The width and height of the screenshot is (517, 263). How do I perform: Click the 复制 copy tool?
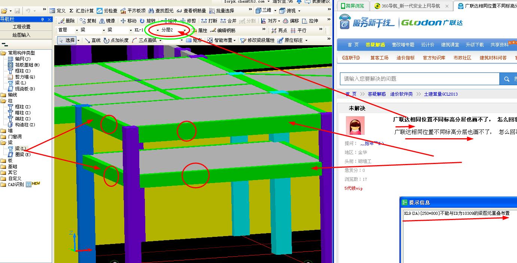tap(88, 21)
